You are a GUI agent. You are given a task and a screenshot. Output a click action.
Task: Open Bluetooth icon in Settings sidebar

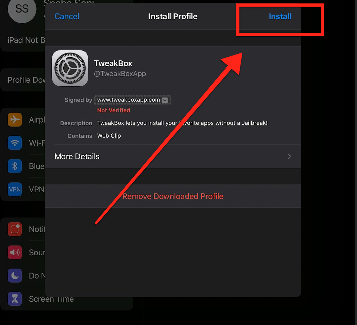coord(15,166)
